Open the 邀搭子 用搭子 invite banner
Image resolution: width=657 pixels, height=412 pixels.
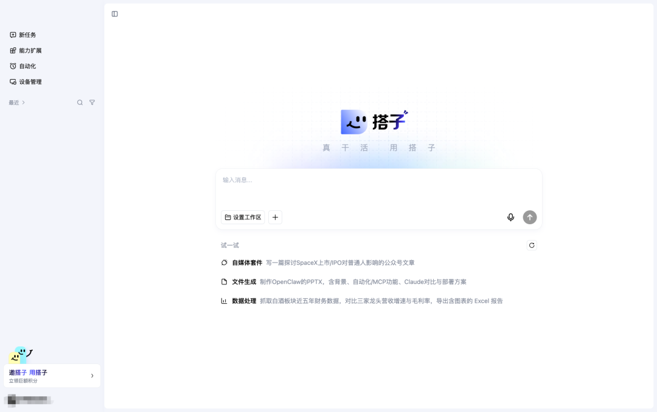[52, 376]
